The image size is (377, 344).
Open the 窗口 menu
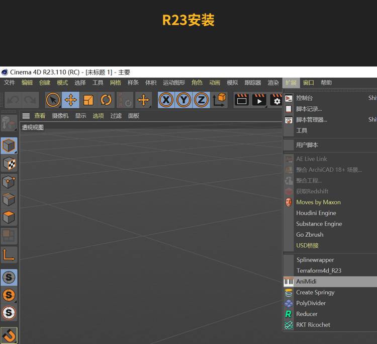coord(309,83)
